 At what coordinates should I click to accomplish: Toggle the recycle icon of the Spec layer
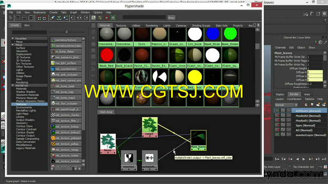[283, 125]
